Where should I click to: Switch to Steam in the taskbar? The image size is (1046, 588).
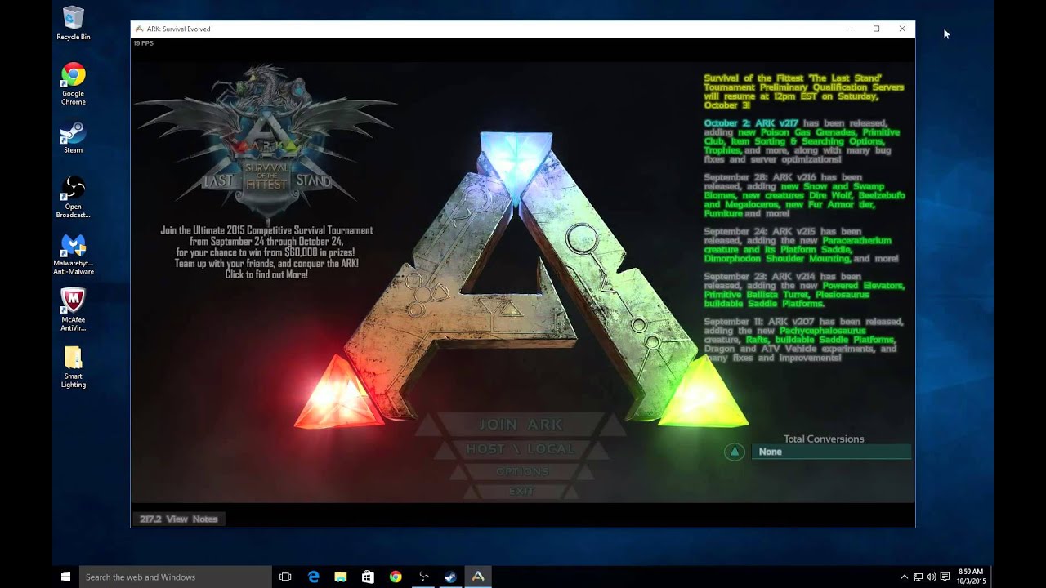tap(450, 577)
